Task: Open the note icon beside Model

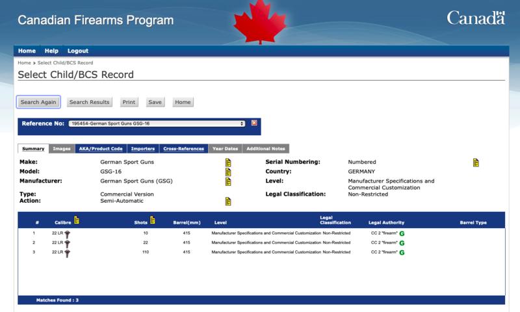Action: pyautogui.click(x=228, y=172)
